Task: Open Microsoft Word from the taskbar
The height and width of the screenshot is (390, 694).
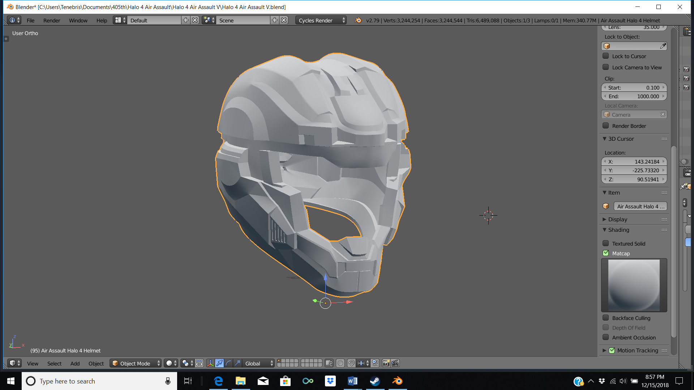Action: tap(352, 381)
